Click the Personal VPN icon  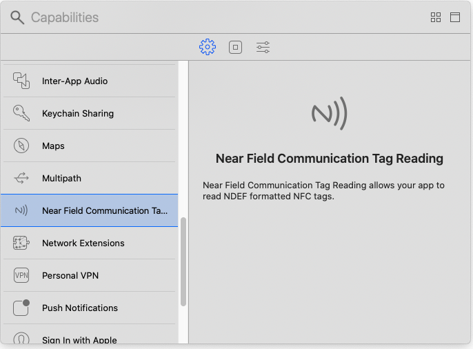(21, 275)
